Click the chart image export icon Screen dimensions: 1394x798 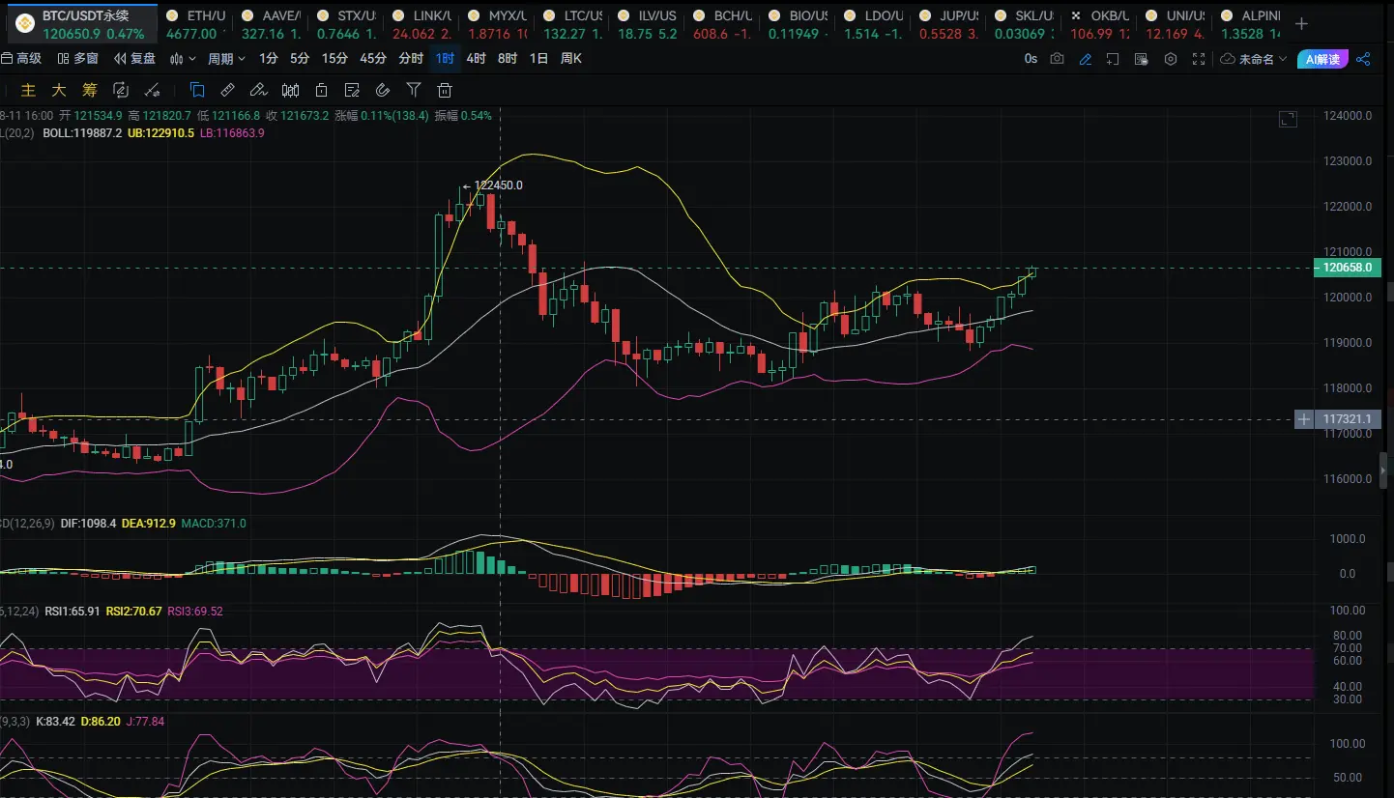click(x=1142, y=59)
